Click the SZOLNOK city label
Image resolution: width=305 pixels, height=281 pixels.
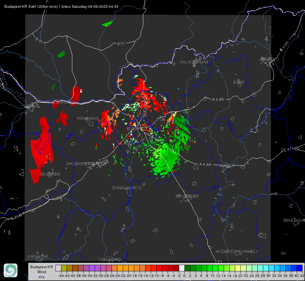[x=226, y=165]
